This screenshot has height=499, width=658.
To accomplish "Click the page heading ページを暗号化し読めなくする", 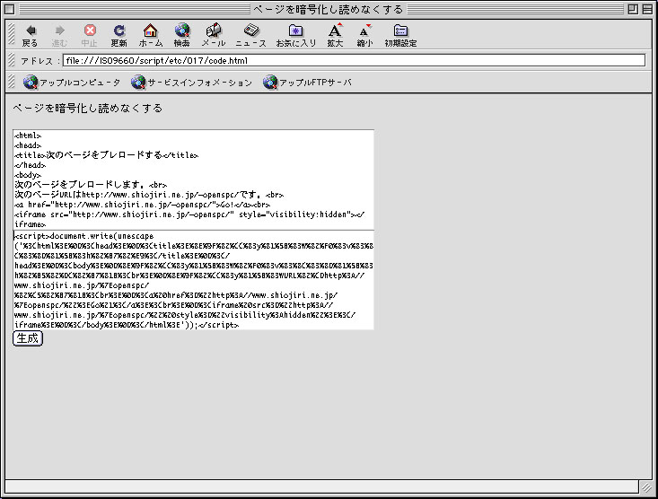I will pyautogui.click(x=87, y=109).
